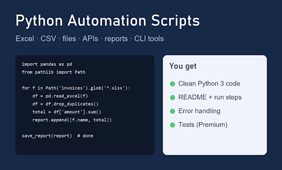The width and height of the screenshot is (282, 170).
Task: Click the subtitle starting with "Excel · CSV"
Action: click(x=90, y=39)
